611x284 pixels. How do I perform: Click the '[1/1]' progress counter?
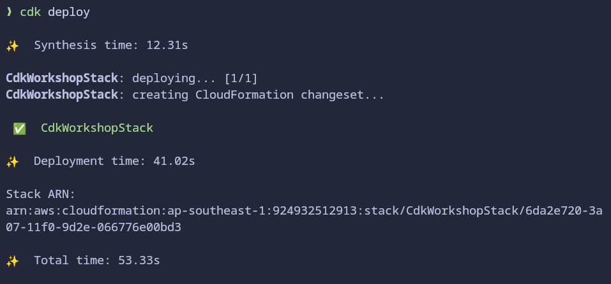pos(241,78)
